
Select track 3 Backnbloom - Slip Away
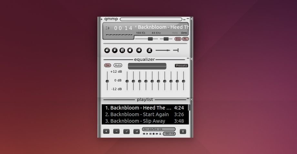click(139, 121)
